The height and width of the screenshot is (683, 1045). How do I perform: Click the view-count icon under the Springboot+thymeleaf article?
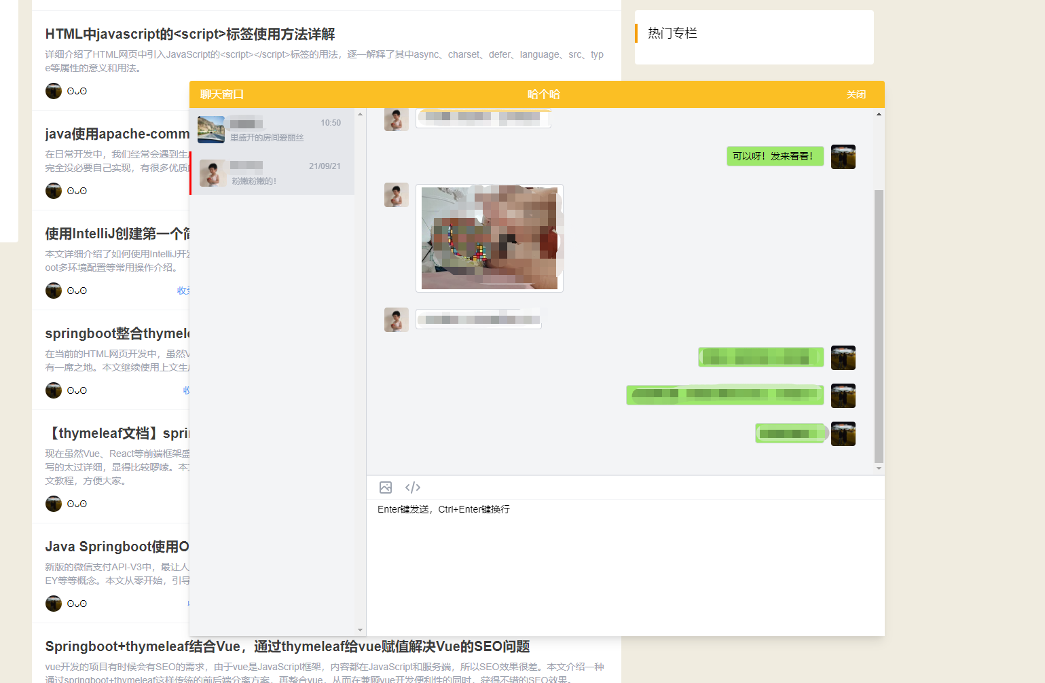[77, 680]
